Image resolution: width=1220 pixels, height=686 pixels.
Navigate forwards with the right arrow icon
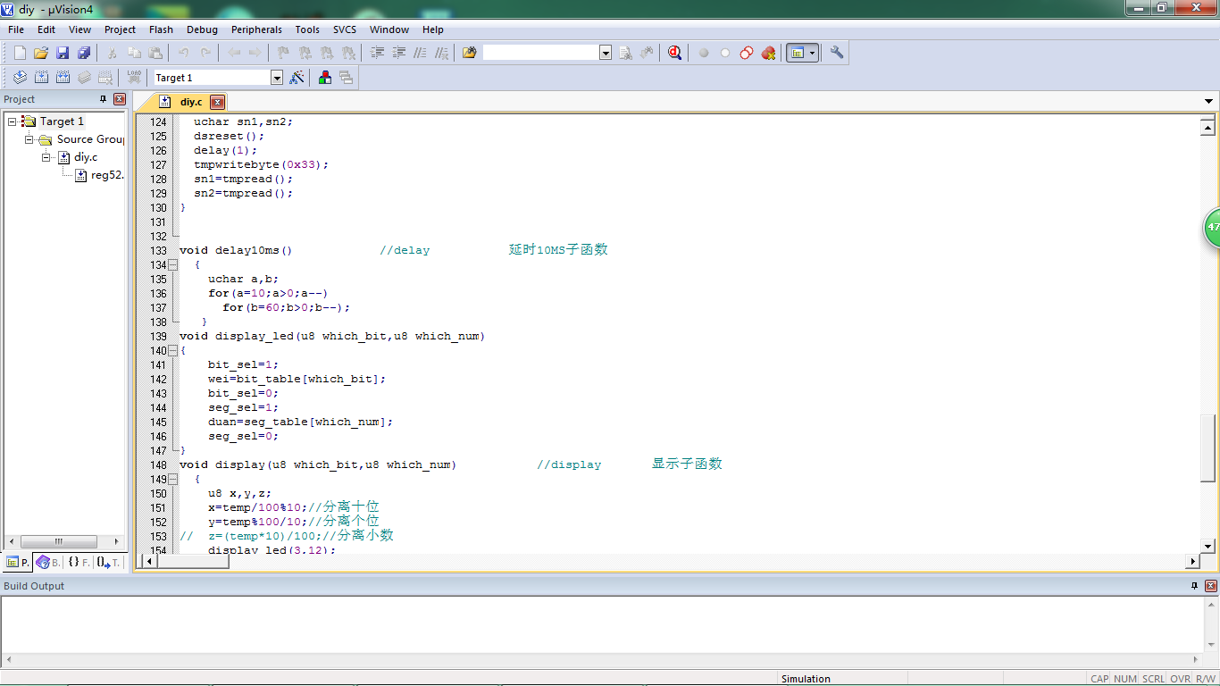pyautogui.click(x=255, y=54)
